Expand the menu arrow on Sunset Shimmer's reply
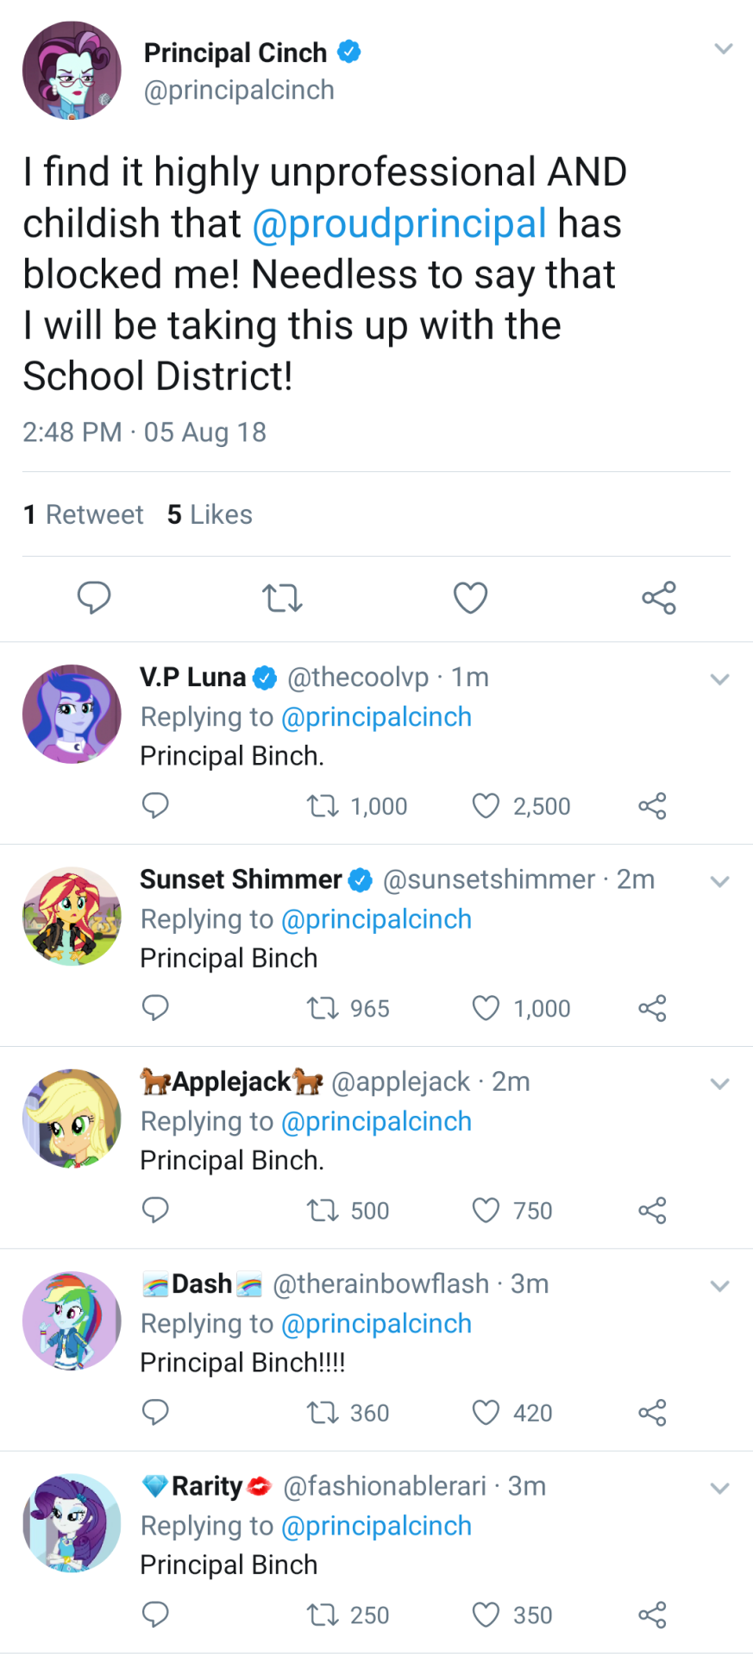Viewport: 753px width, 1657px height. pyautogui.click(x=719, y=881)
